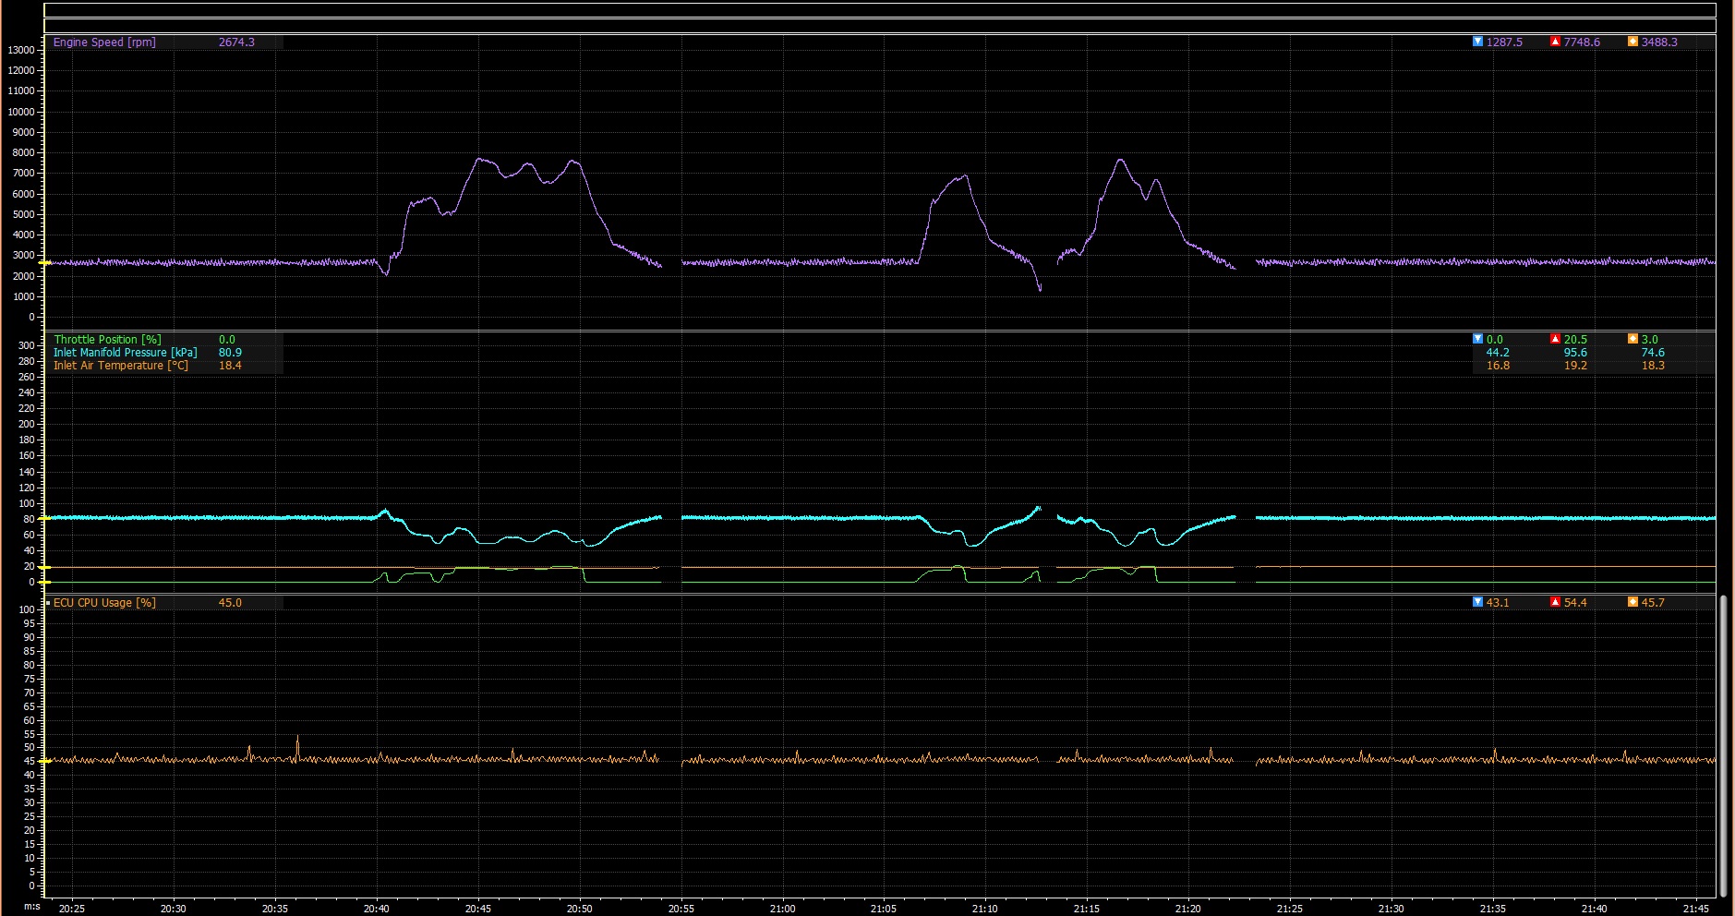
Task: Select the Engine Speed [rpm] channel label
Action: pyautogui.click(x=104, y=42)
